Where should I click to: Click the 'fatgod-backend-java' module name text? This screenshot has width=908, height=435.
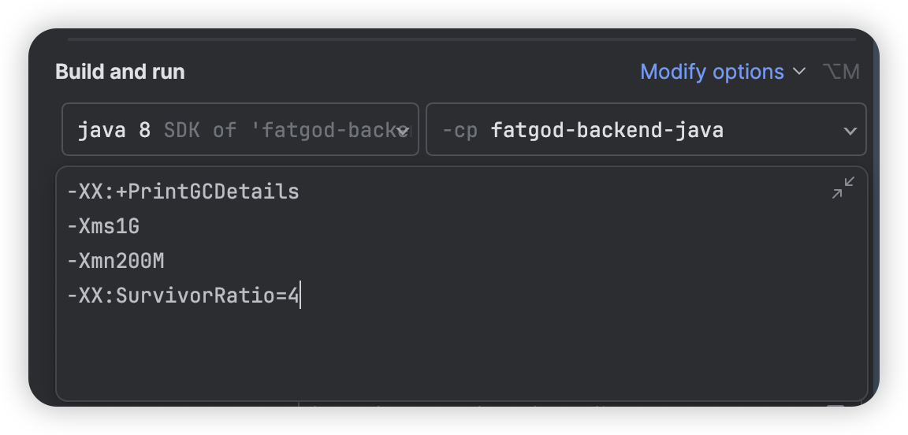607,130
